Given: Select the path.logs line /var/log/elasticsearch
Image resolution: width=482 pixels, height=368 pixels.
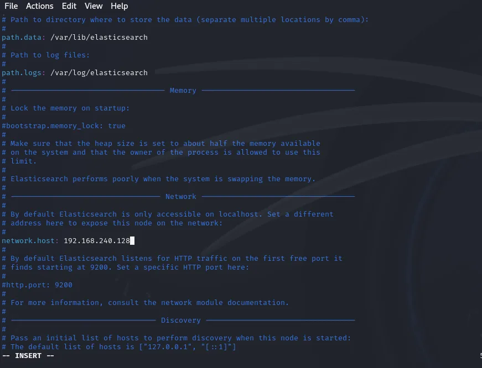Looking at the screenshot, I should 75,72.
